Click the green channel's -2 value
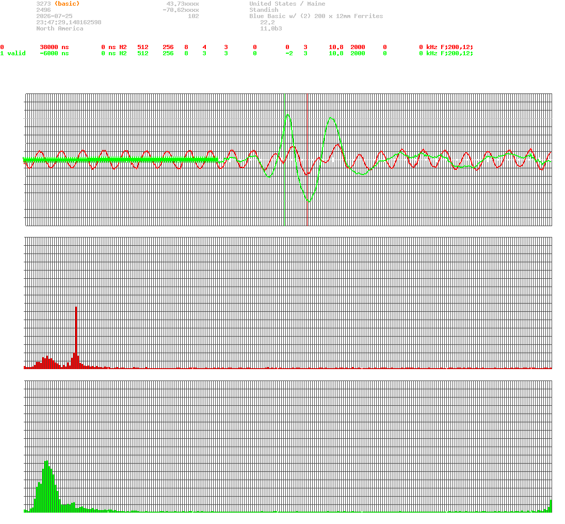The image size is (565, 524). point(289,53)
